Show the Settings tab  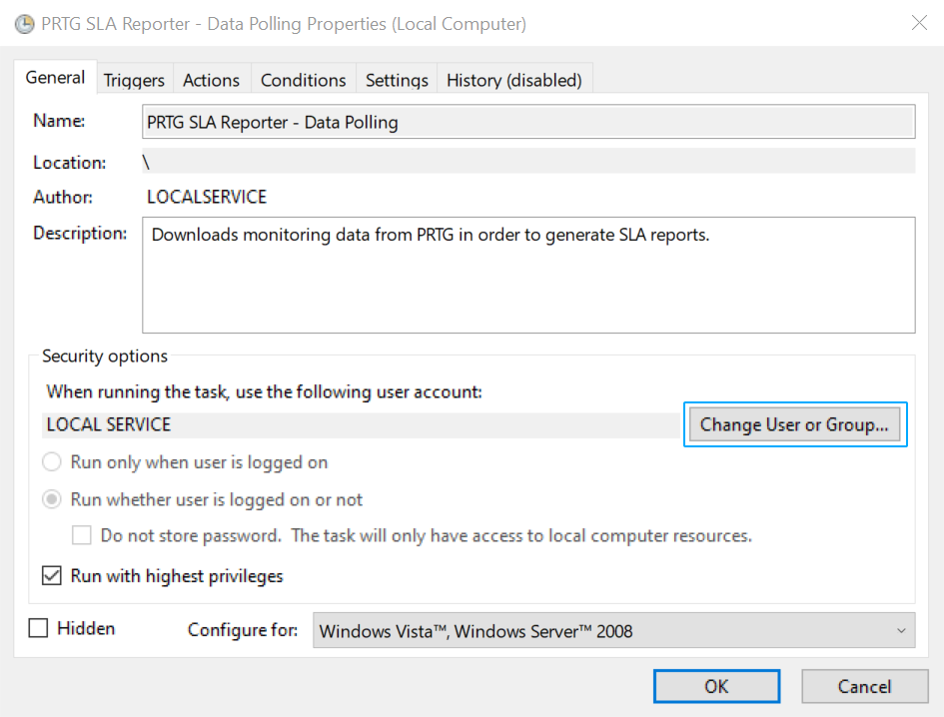pyautogui.click(x=397, y=80)
